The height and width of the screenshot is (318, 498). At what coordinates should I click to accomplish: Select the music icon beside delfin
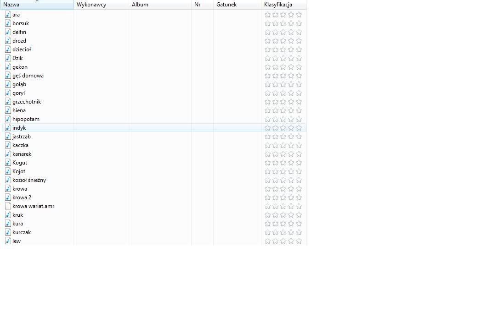8,32
